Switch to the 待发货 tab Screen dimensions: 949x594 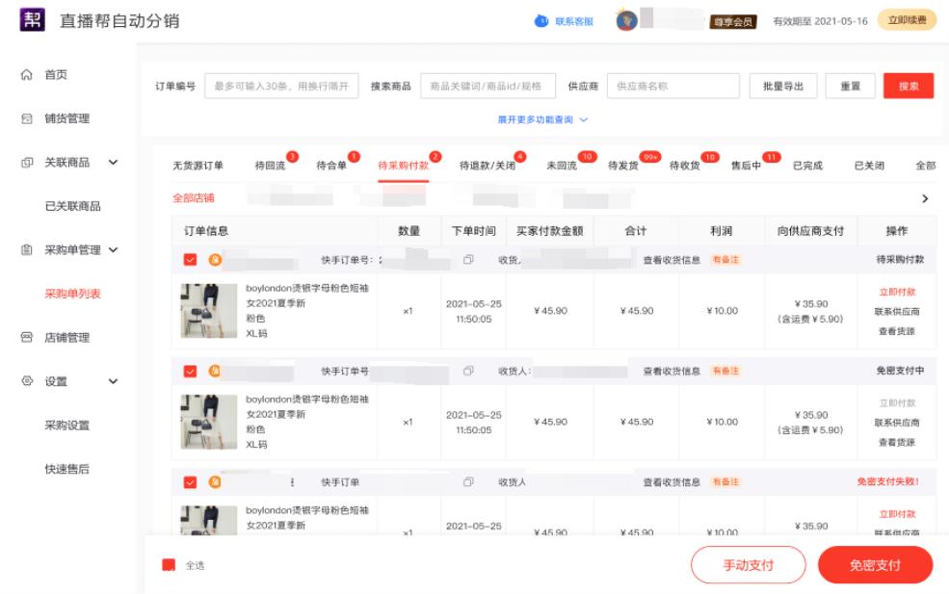coord(622,166)
